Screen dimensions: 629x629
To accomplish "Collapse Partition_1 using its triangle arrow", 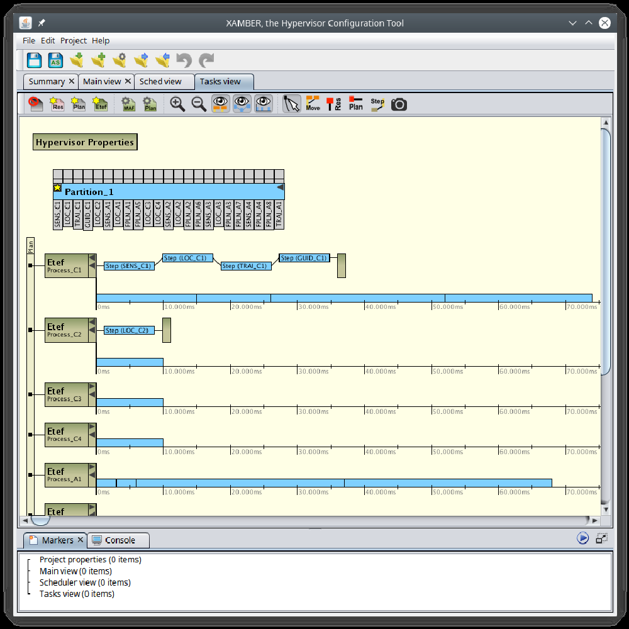I will 281,187.
